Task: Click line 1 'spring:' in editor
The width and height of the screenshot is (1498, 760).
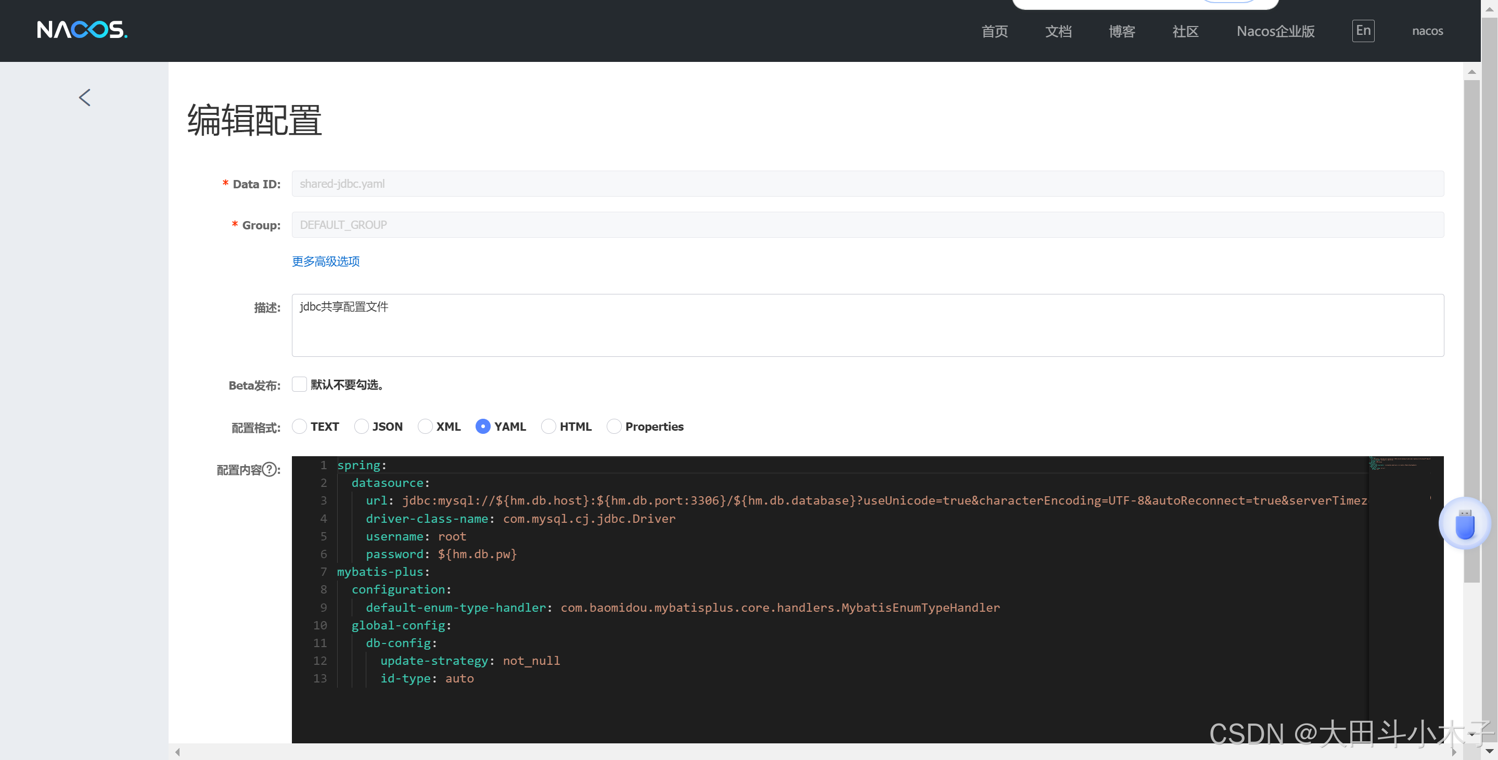Action: [x=362, y=465]
